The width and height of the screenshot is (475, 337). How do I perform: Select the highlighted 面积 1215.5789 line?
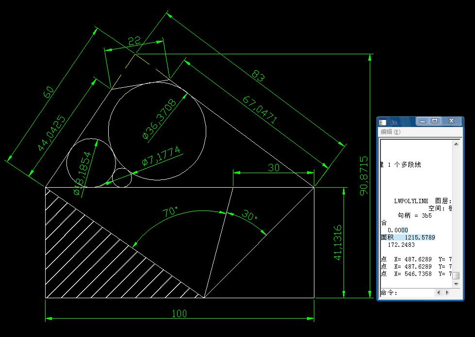408,238
